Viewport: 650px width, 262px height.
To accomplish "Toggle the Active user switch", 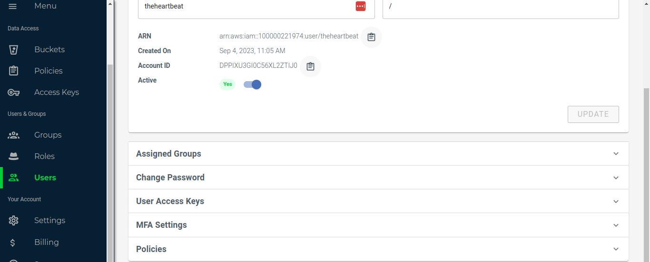I will 253,84.
